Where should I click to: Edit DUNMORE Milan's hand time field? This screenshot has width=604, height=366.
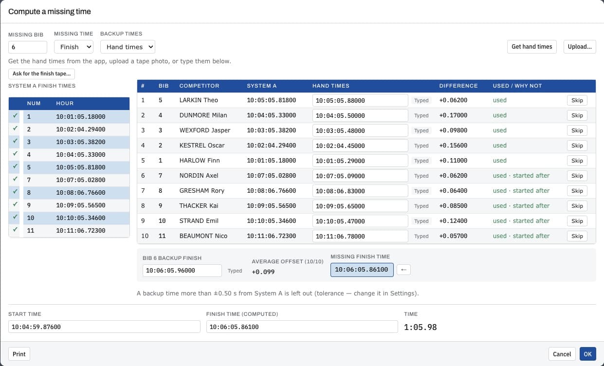point(360,115)
